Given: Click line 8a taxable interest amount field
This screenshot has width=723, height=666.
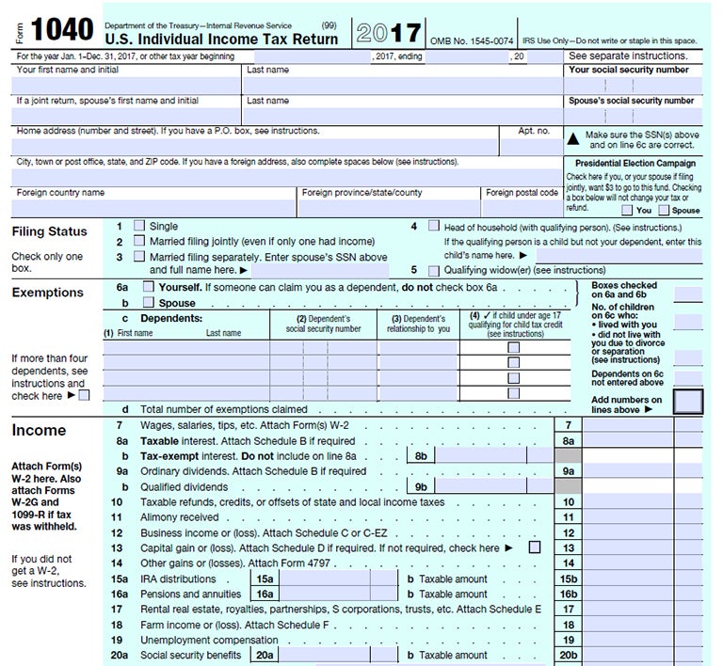Looking at the screenshot, I should tap(628, 440).
